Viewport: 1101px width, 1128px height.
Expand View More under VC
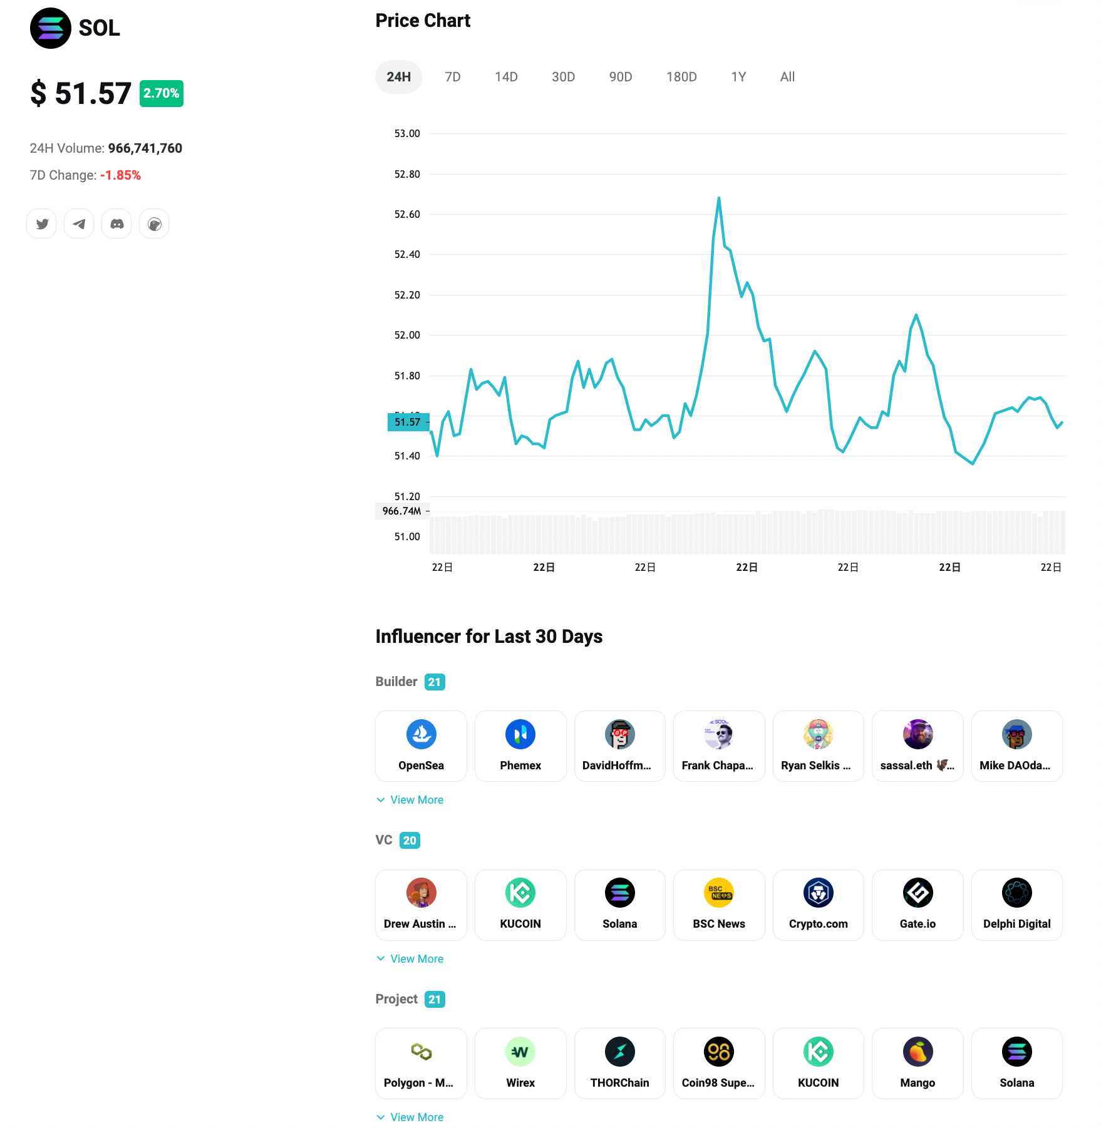click(x=410, y=959)
